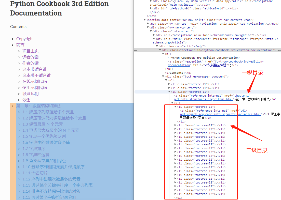Collapse the div itemprop articleBody node
Screen dimensions: 281x200
pos(157,46)
